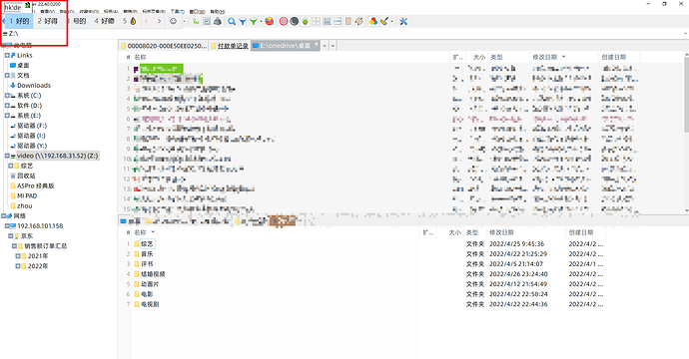Switch to the 付款单记录 tab
Screen dimensions: 689x359
tap(230, 46)
